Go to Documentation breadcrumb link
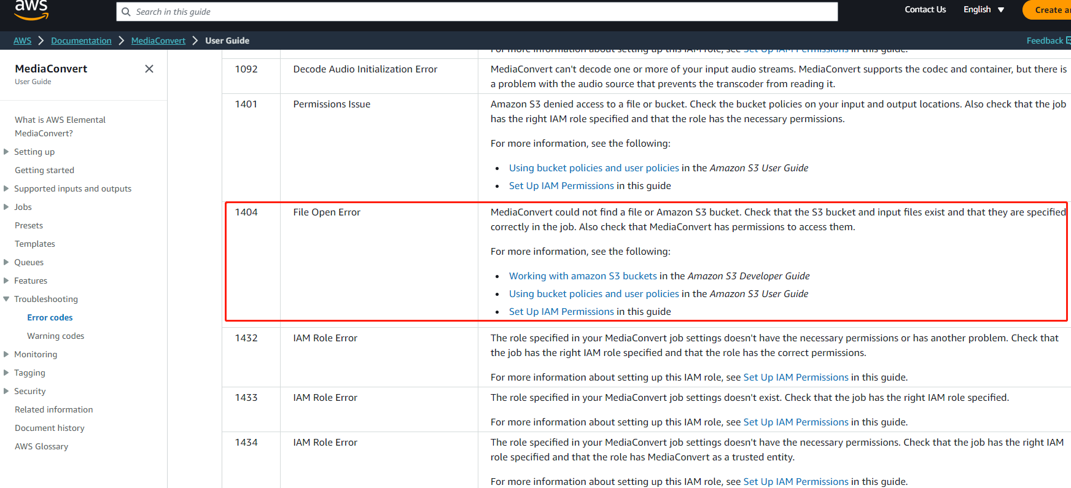Image resolution: width=1071 pixels, height=488 pixels. point(81,41)
